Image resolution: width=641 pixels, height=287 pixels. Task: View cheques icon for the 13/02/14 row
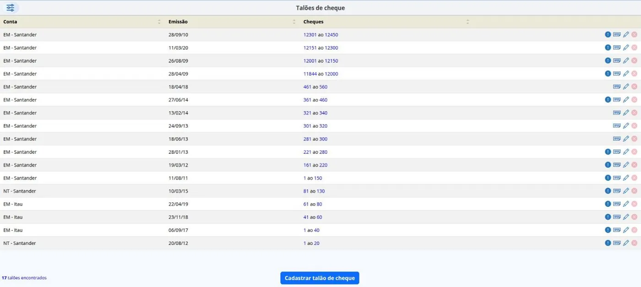617,113
